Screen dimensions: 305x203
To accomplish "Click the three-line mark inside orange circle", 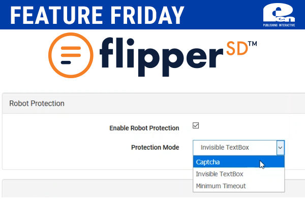I will [x=71, y=55].
